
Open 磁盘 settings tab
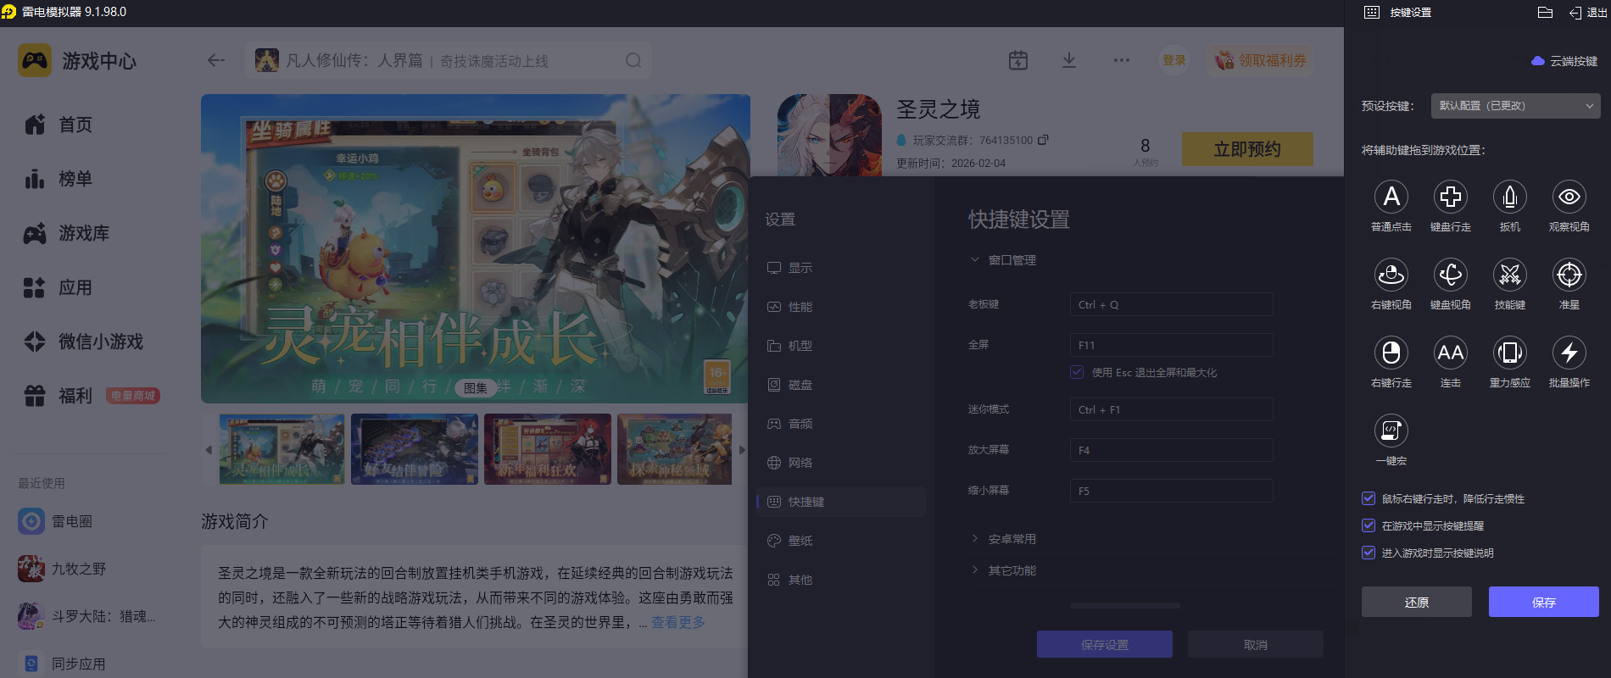click(x=841, y=385)
